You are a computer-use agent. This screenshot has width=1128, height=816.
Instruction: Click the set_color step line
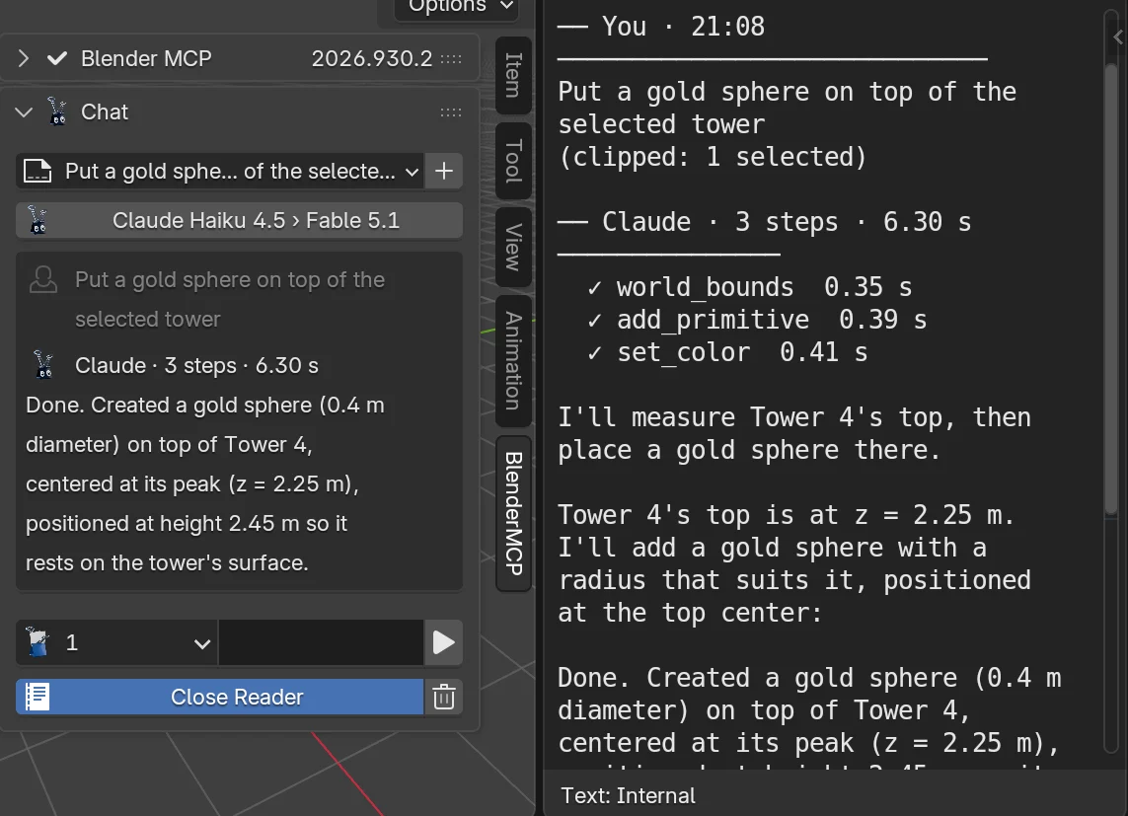(727, 352)
